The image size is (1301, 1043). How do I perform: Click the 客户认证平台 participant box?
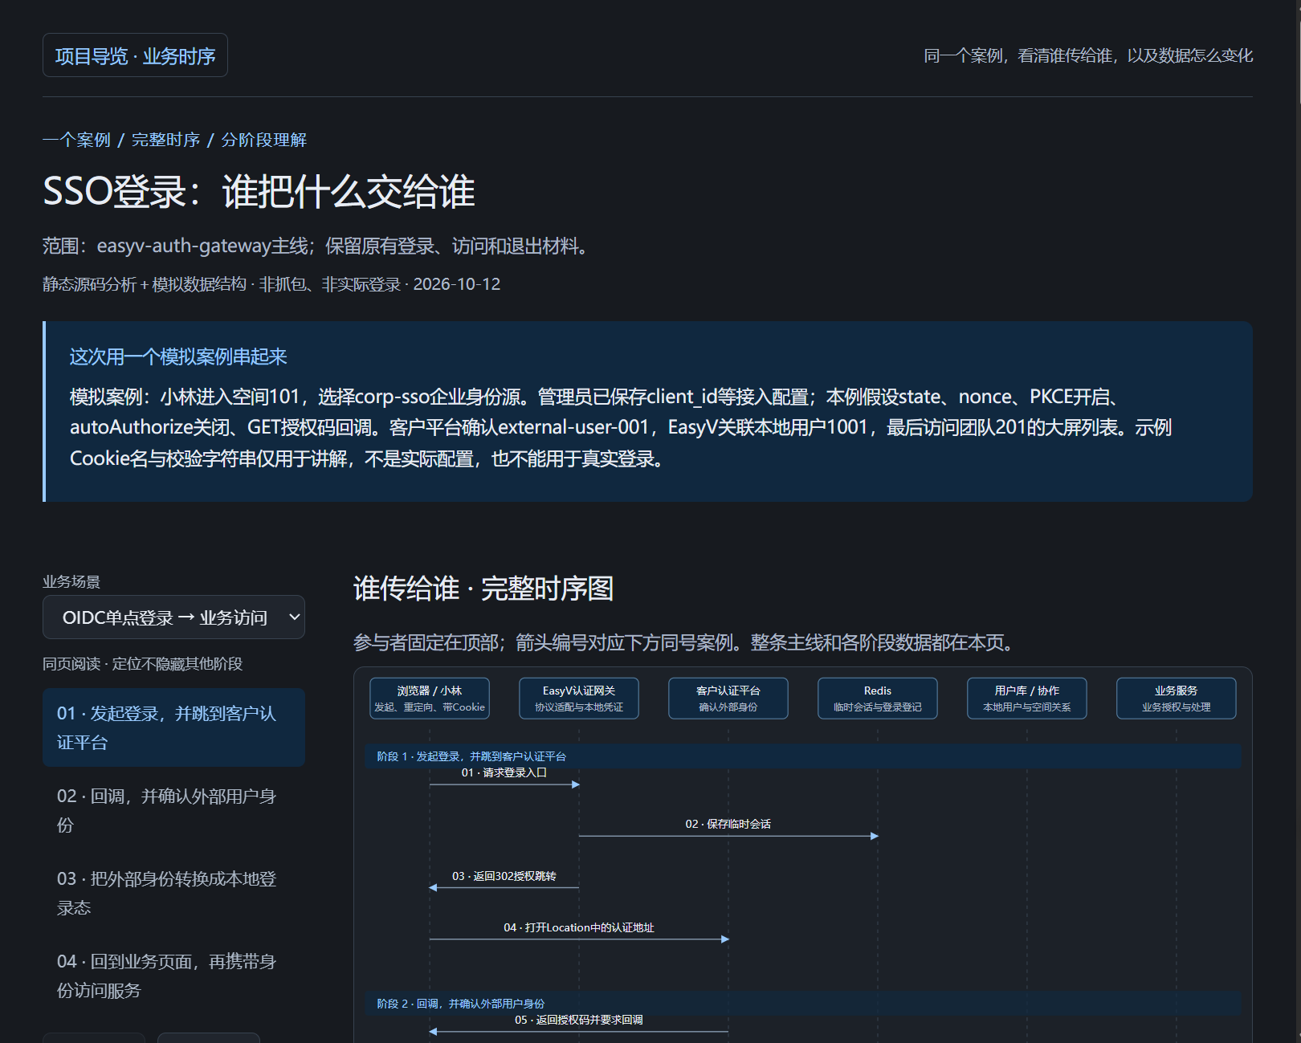pyautogui.click(x=728, y=699)
